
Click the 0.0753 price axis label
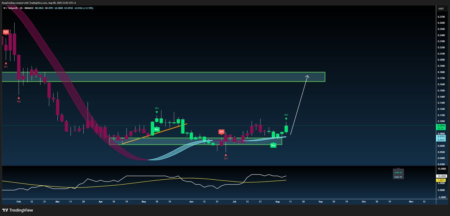[x=441, y=137]
